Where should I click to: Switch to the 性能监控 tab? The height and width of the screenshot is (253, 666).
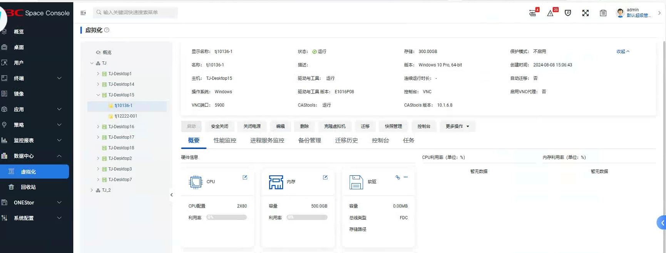point(225,141)
